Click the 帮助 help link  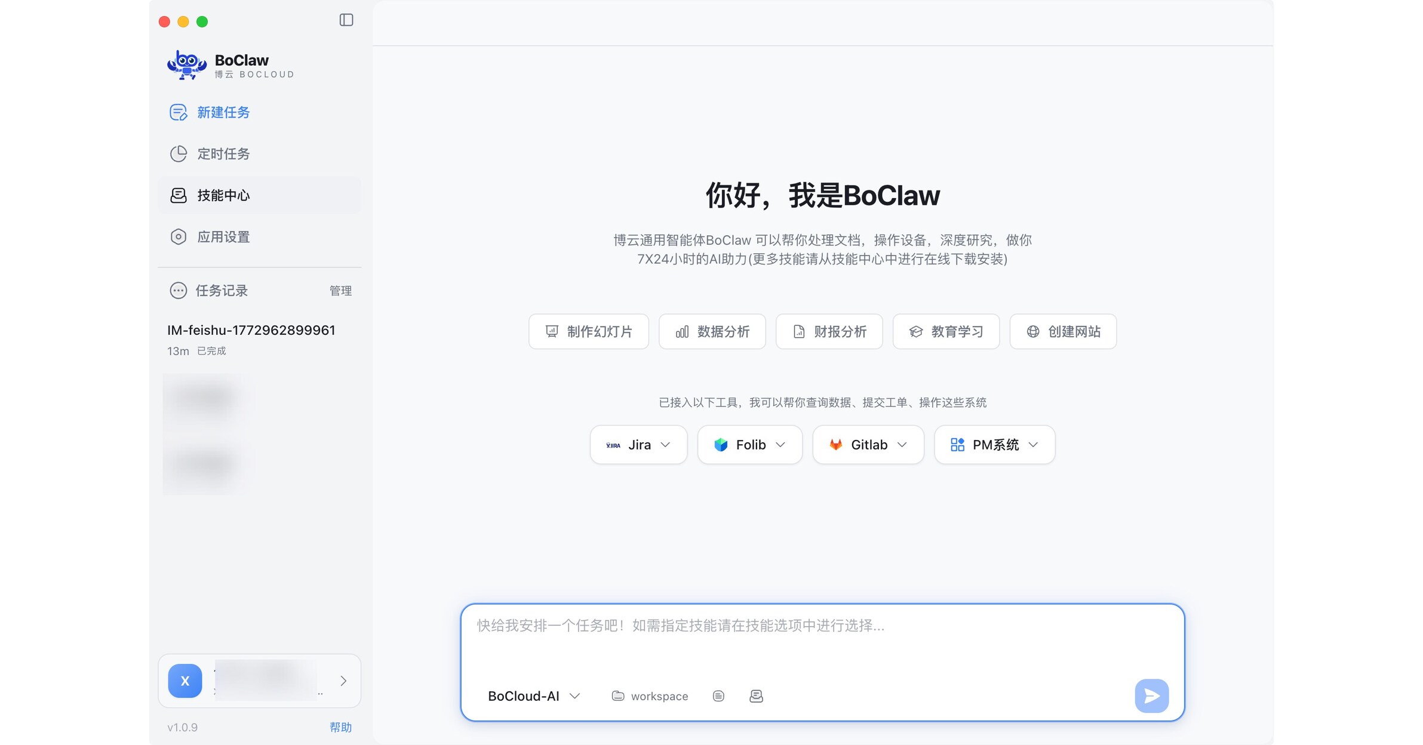pos(340,727)
